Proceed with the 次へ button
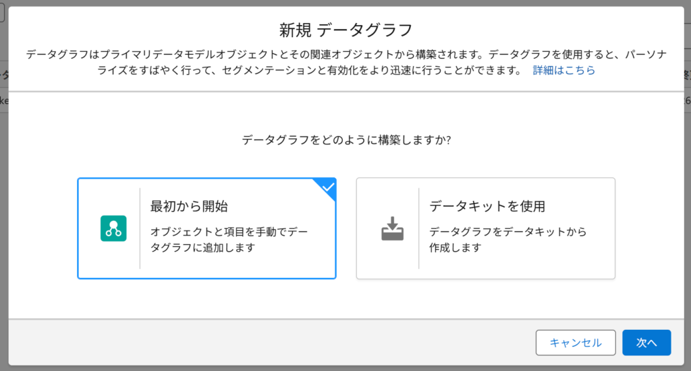The image size is (691, 371). (x=646, y=343)
